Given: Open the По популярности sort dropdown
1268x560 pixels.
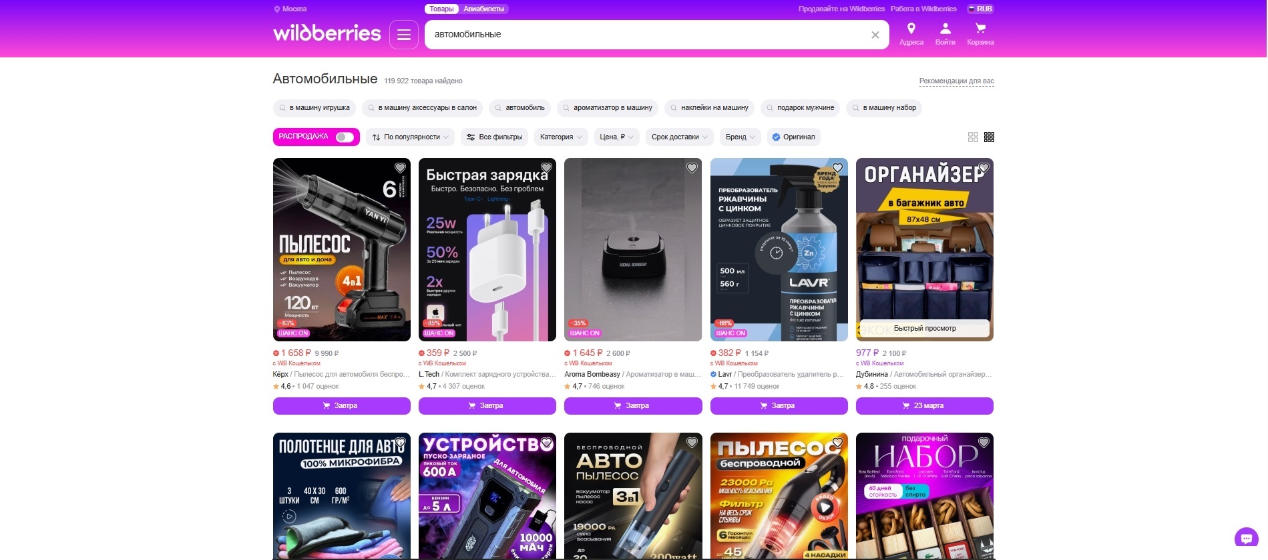Looking at the screenshot, I should click(411, 137).
